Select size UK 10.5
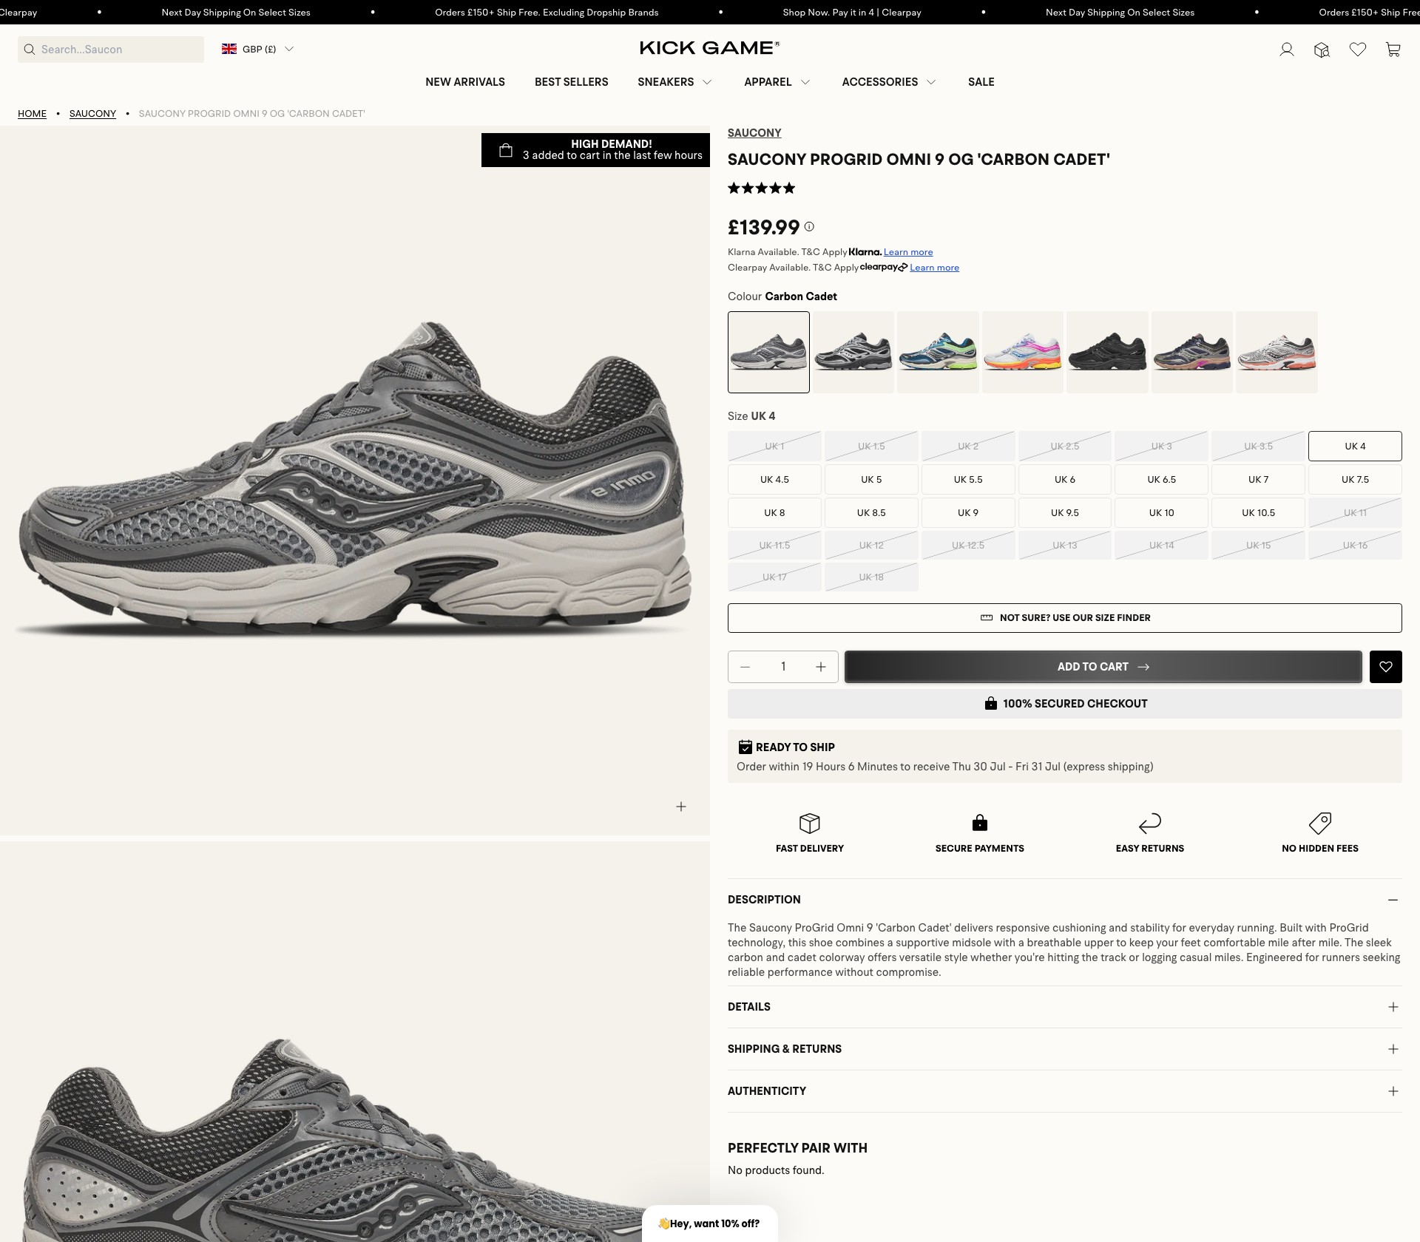The width and height of the screenshot is (1420, 1242). click(x=1258, y=512)
